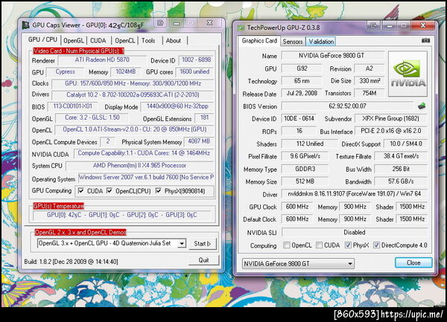Select the Graphics Card tab in GPU-Z
Screen dimensions: 447x322
259,41
